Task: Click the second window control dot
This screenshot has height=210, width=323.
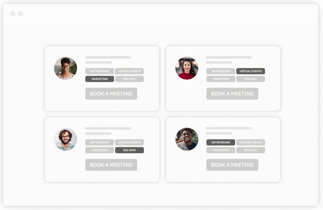Action: [x=20, y=14]
